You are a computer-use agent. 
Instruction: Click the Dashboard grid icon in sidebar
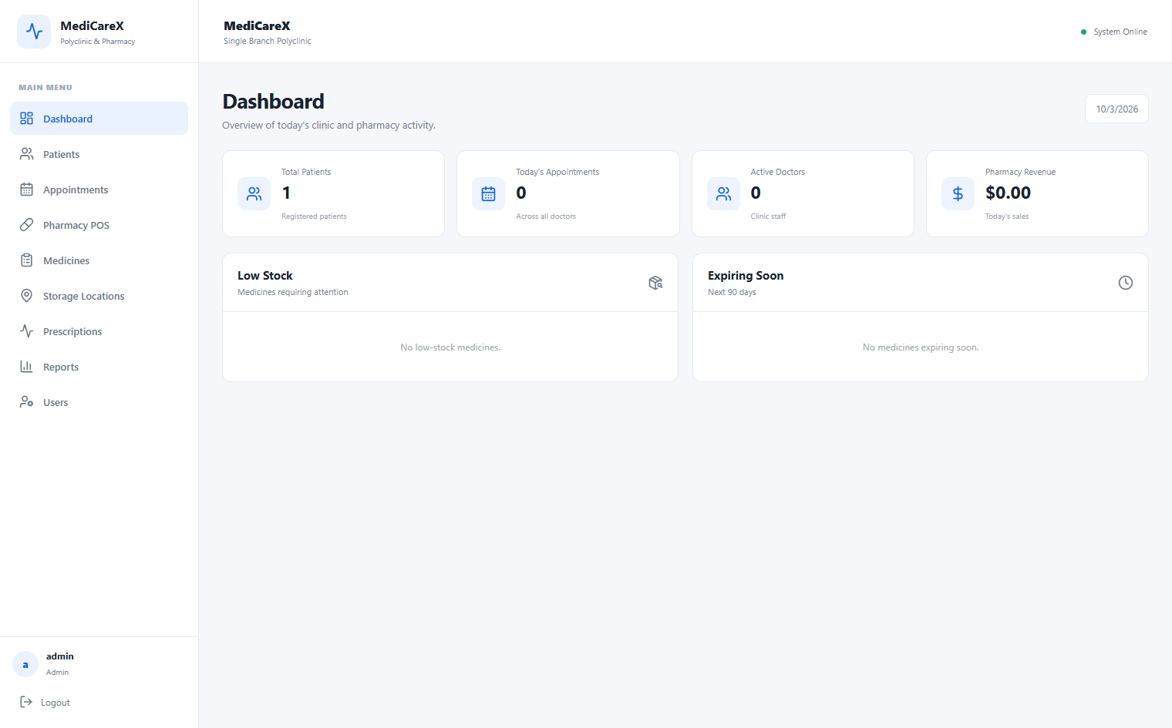(26, 119)
